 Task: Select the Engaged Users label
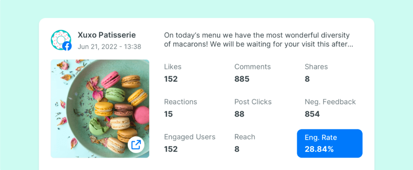(x=190, y=137)
